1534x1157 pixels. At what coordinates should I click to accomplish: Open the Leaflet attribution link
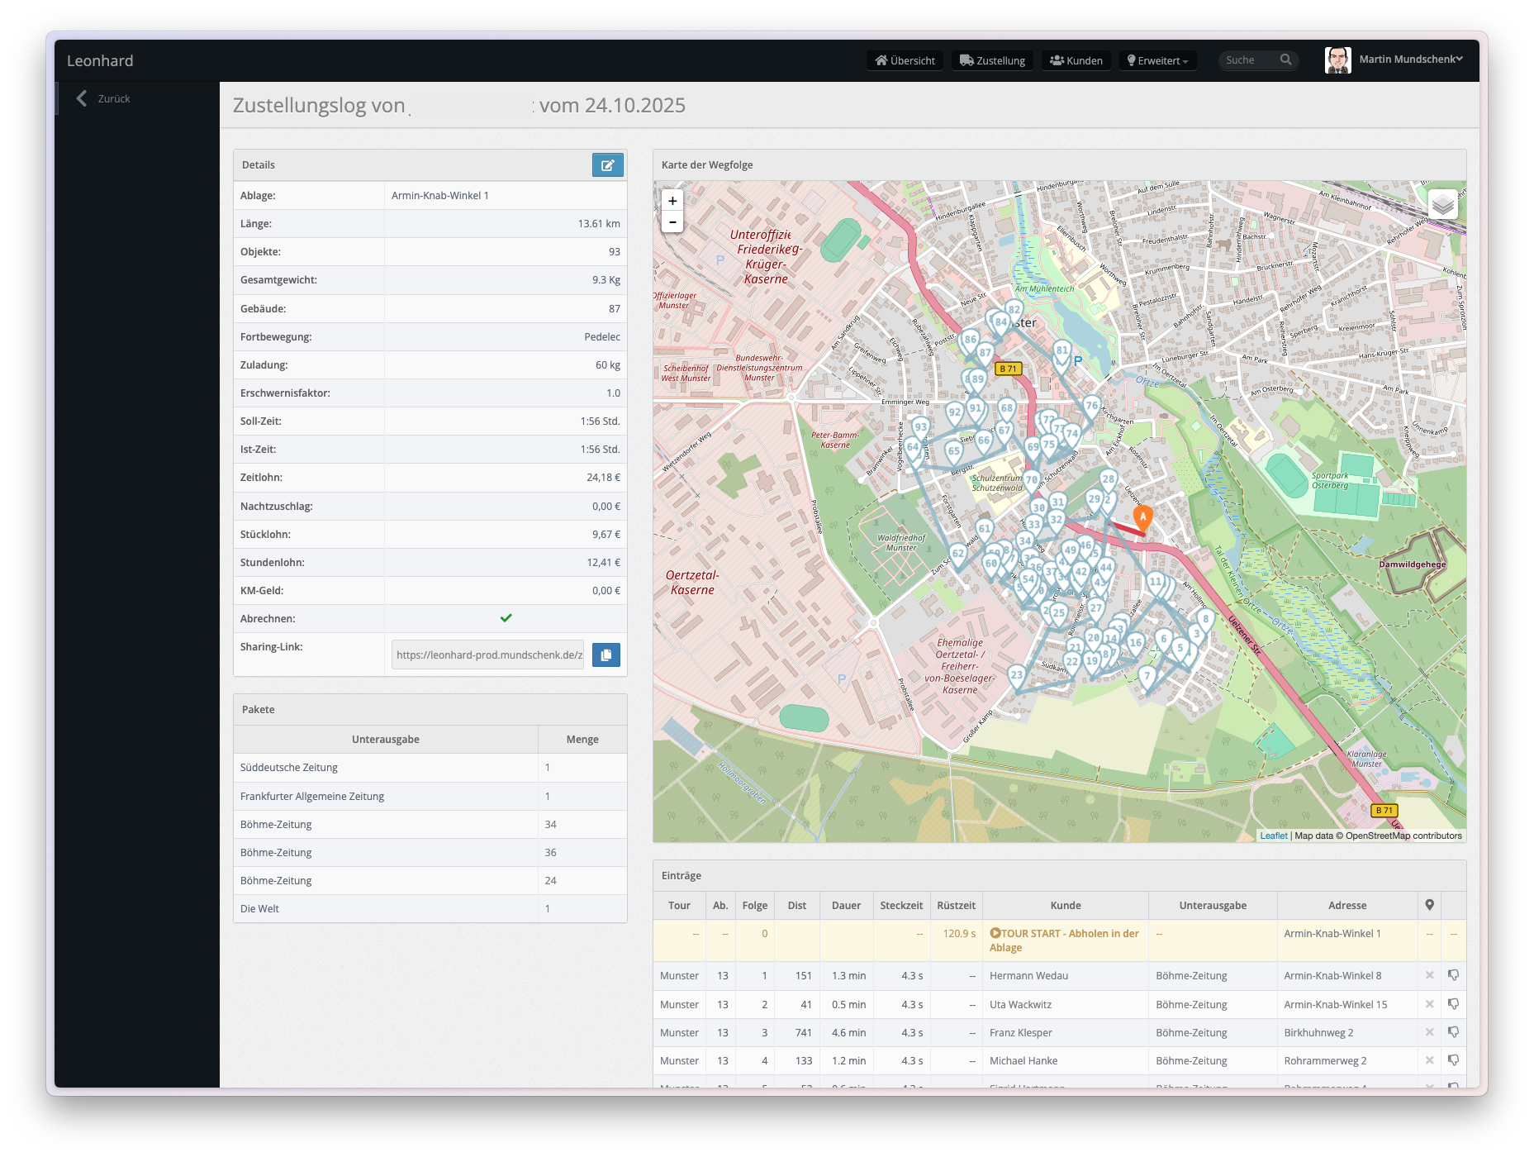(1273, 836)
